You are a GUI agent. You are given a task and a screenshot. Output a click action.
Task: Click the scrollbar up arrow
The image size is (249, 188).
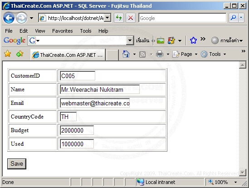[243, 65]
